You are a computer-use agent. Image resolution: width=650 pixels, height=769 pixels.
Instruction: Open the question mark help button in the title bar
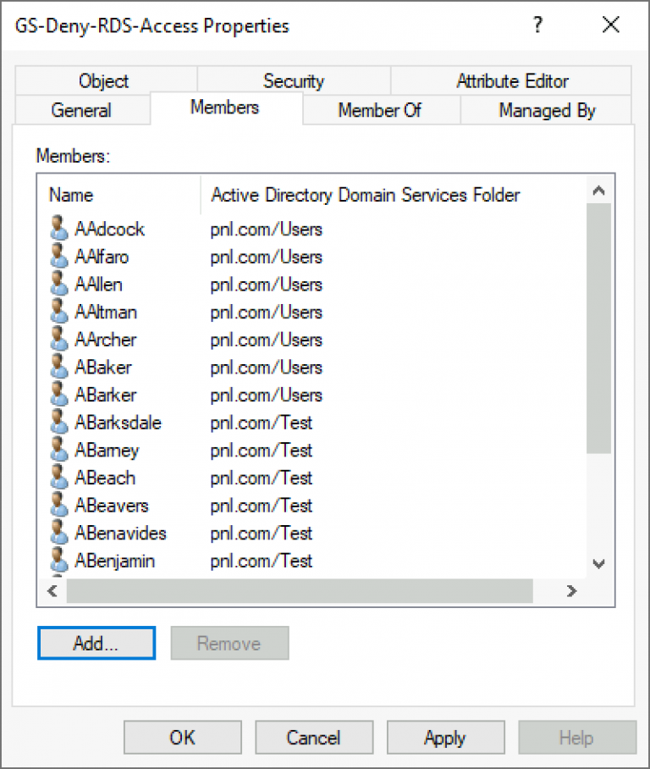click(537, 25)
